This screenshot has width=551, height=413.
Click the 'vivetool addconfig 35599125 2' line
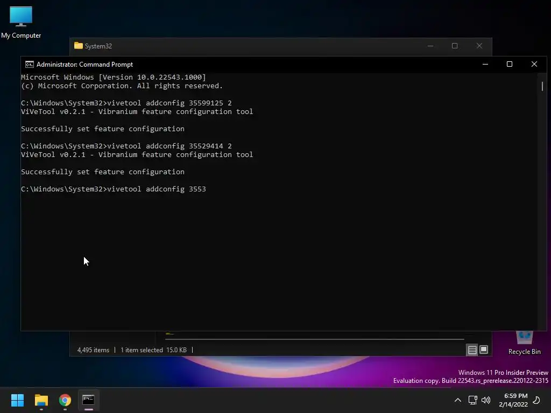coord(169,103)
